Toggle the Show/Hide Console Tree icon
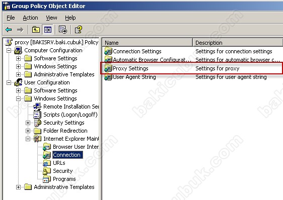Screen dimensions: 283x200 pyautogui.click(x=48, y=30)
